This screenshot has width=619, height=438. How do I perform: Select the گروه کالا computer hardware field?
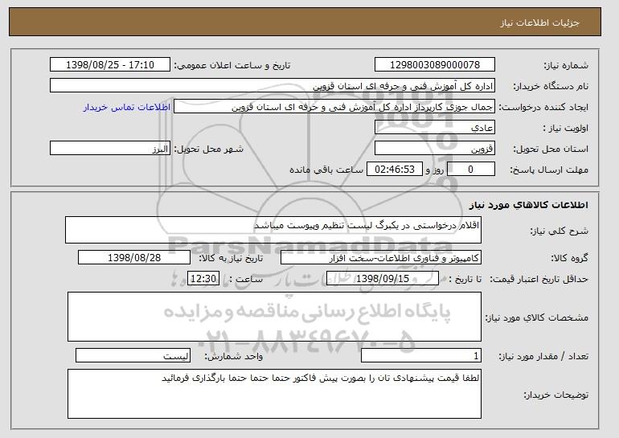381,258
